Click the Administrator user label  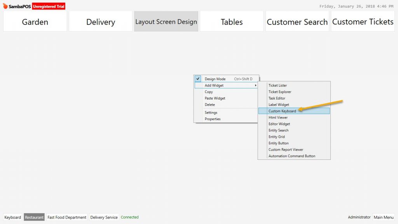tap(359, 217)
